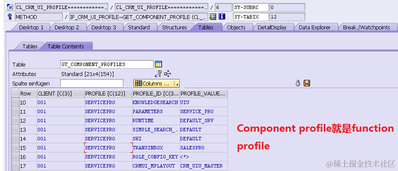Click the SWI cell in row 14
The height and width of the screenshot is (171, 398).
[x=156, y=139]
